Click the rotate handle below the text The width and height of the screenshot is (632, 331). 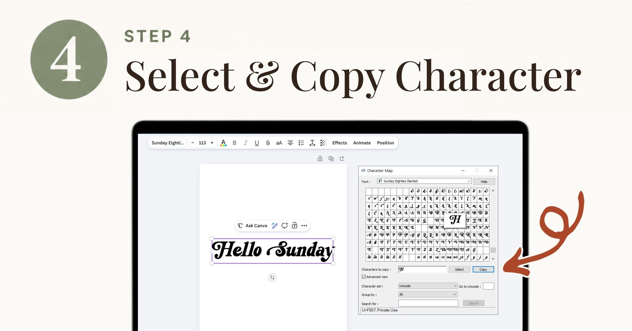tap(272, 278)
